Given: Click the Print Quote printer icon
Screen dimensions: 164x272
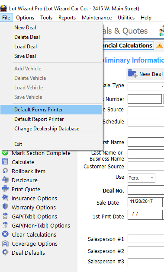Looking at the screenshot, I should coord(5,189).
